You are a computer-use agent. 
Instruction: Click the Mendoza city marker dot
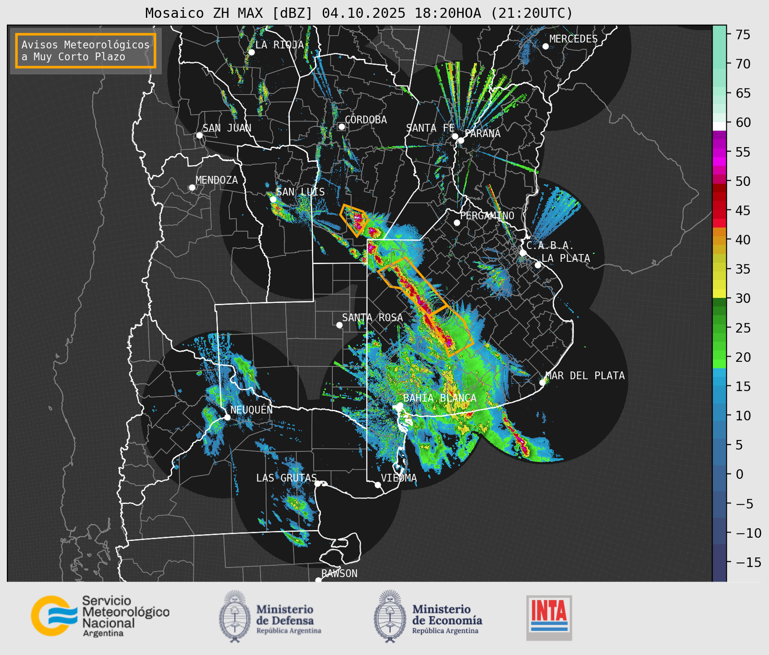click(x=192, y=188)
